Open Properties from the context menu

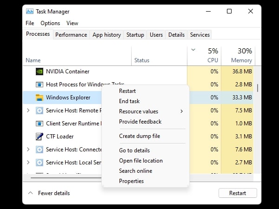tap(131, 181)
